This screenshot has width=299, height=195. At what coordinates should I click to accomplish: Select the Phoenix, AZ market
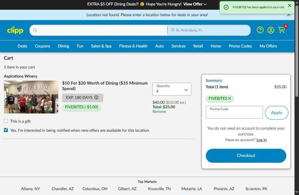point(224,189)
